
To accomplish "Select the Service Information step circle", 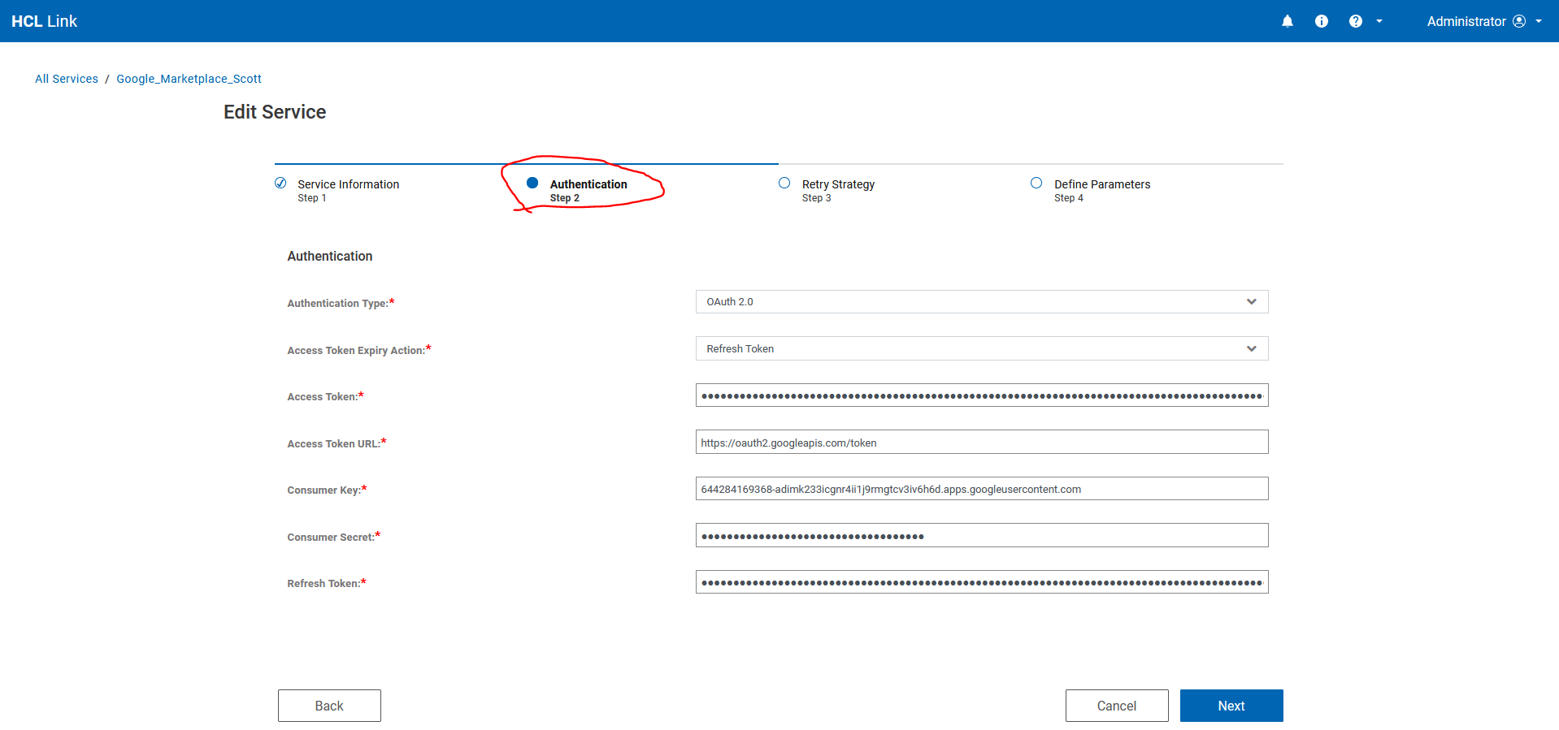I will click(280, 183).
